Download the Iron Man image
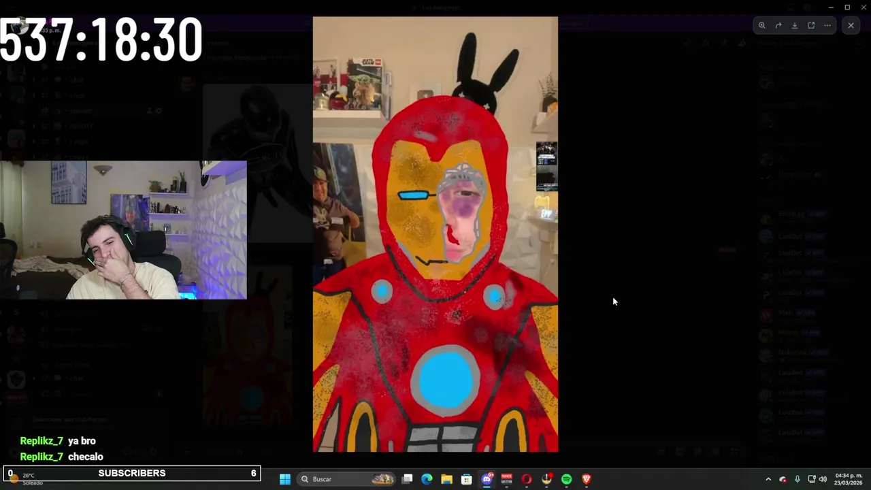Screen dimensions: 871x490 (x=795, y=25)
